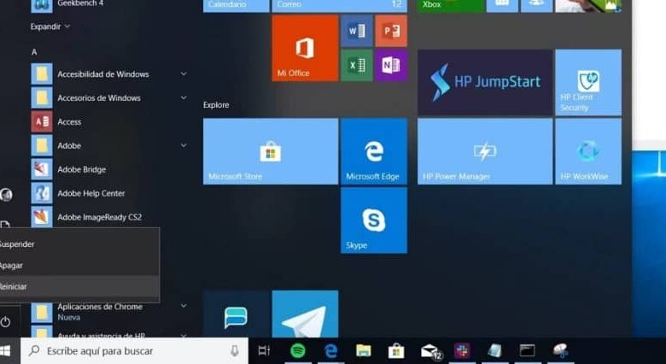666x364 pixels.
Task: Click the Task View taskbar button
Action: (264, 351)
